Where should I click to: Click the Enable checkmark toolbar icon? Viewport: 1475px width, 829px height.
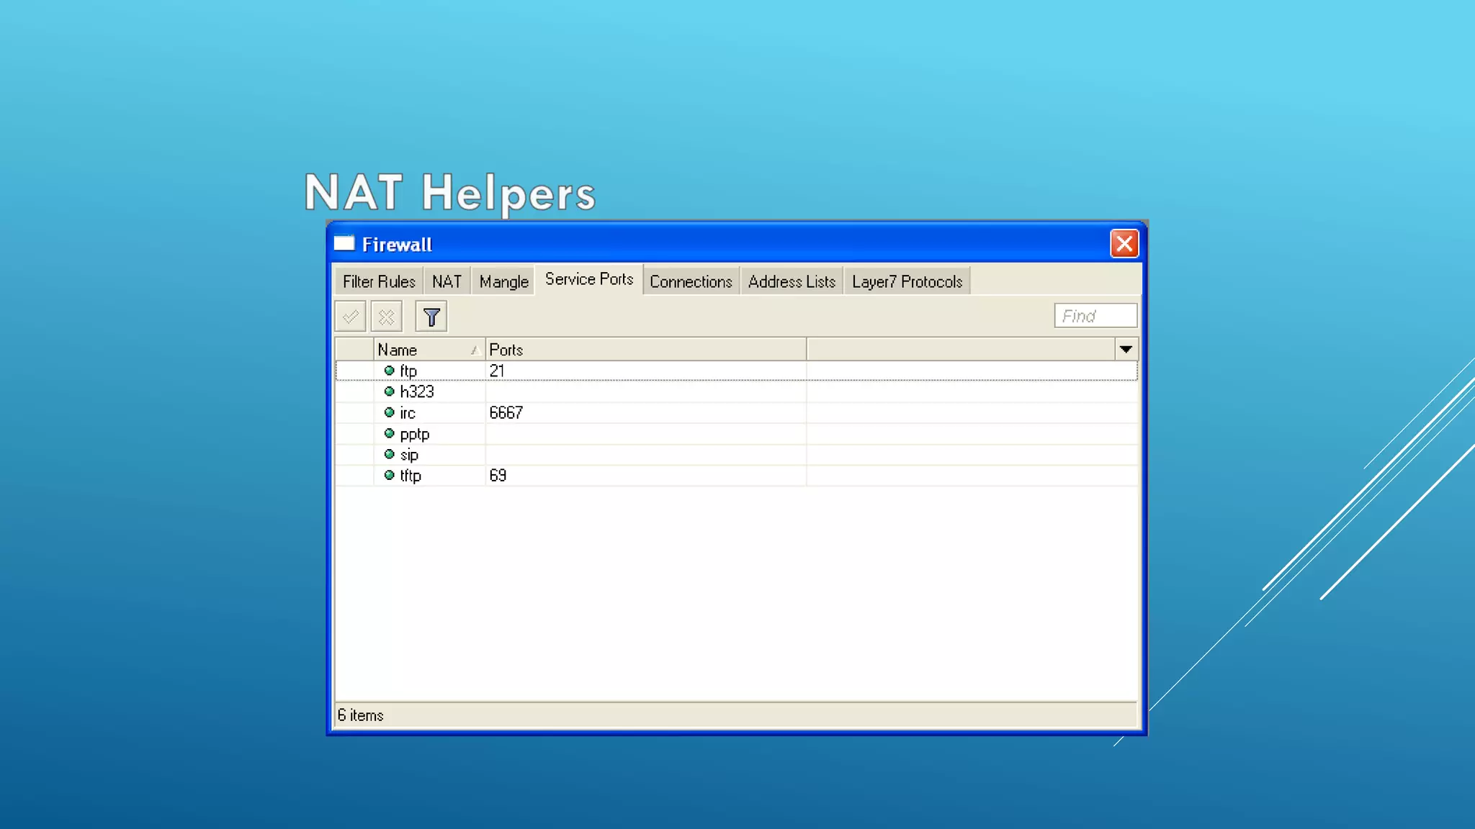click(x=351, y=317)
